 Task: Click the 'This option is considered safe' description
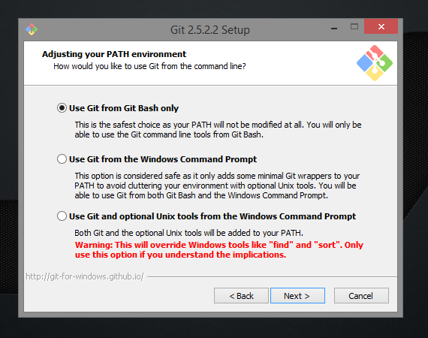click(x=217, y=186)
